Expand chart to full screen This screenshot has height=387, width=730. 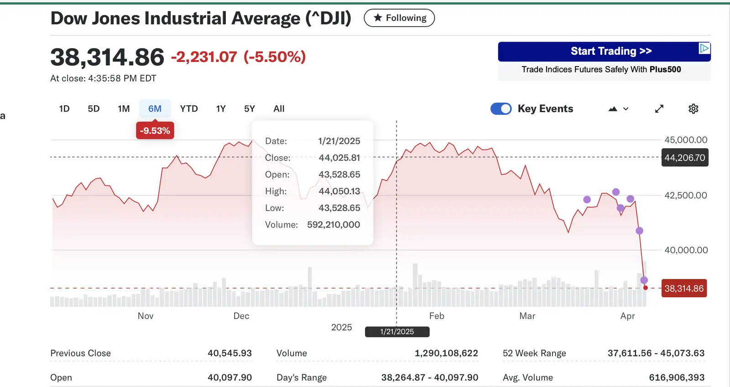[659, 108]
